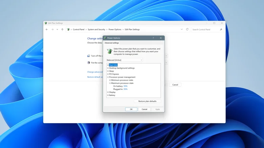The height and width of the screenshot is (148, 264).
Task: Click the Apply button
Action: point(157,109)
